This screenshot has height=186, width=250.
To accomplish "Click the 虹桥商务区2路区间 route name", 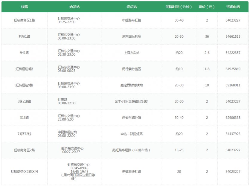I will click(24, 172).
